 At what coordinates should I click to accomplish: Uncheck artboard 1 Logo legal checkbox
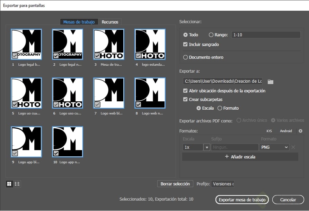[x=15, y=56]
